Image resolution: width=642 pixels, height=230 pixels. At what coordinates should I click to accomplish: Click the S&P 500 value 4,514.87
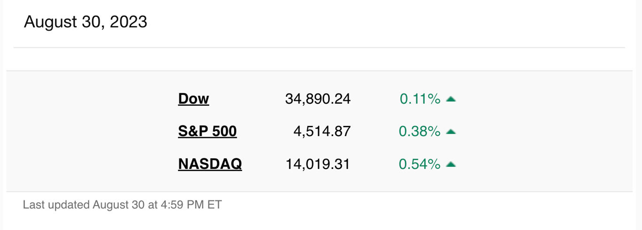click(322, 131)
